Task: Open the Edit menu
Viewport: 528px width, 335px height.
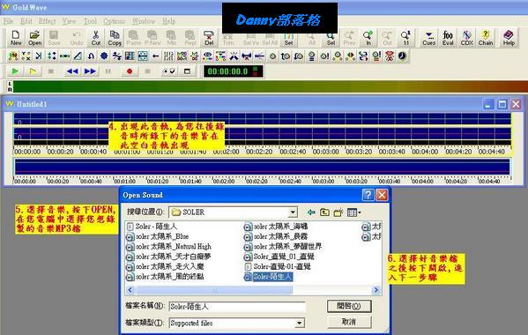Action: tap(26, 21)
